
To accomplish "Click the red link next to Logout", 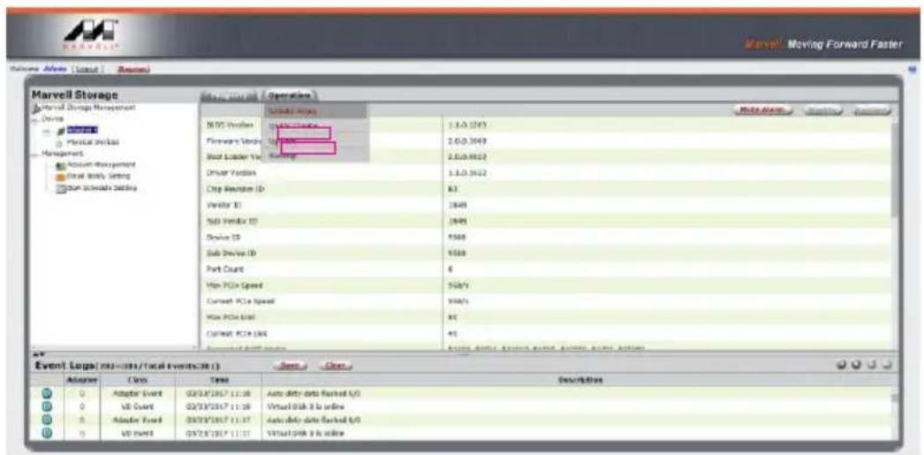I will (x=133, y=70).
